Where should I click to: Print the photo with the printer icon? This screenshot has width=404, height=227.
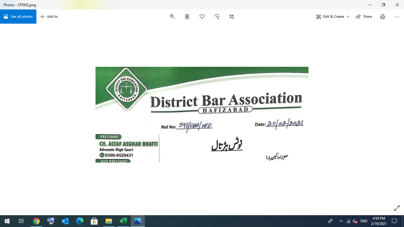click(x=383, y=16)
